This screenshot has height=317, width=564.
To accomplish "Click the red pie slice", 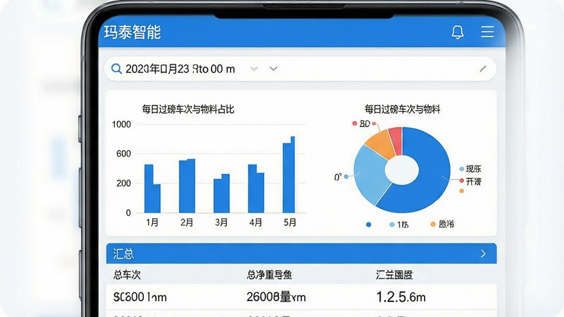I will 395,141.
